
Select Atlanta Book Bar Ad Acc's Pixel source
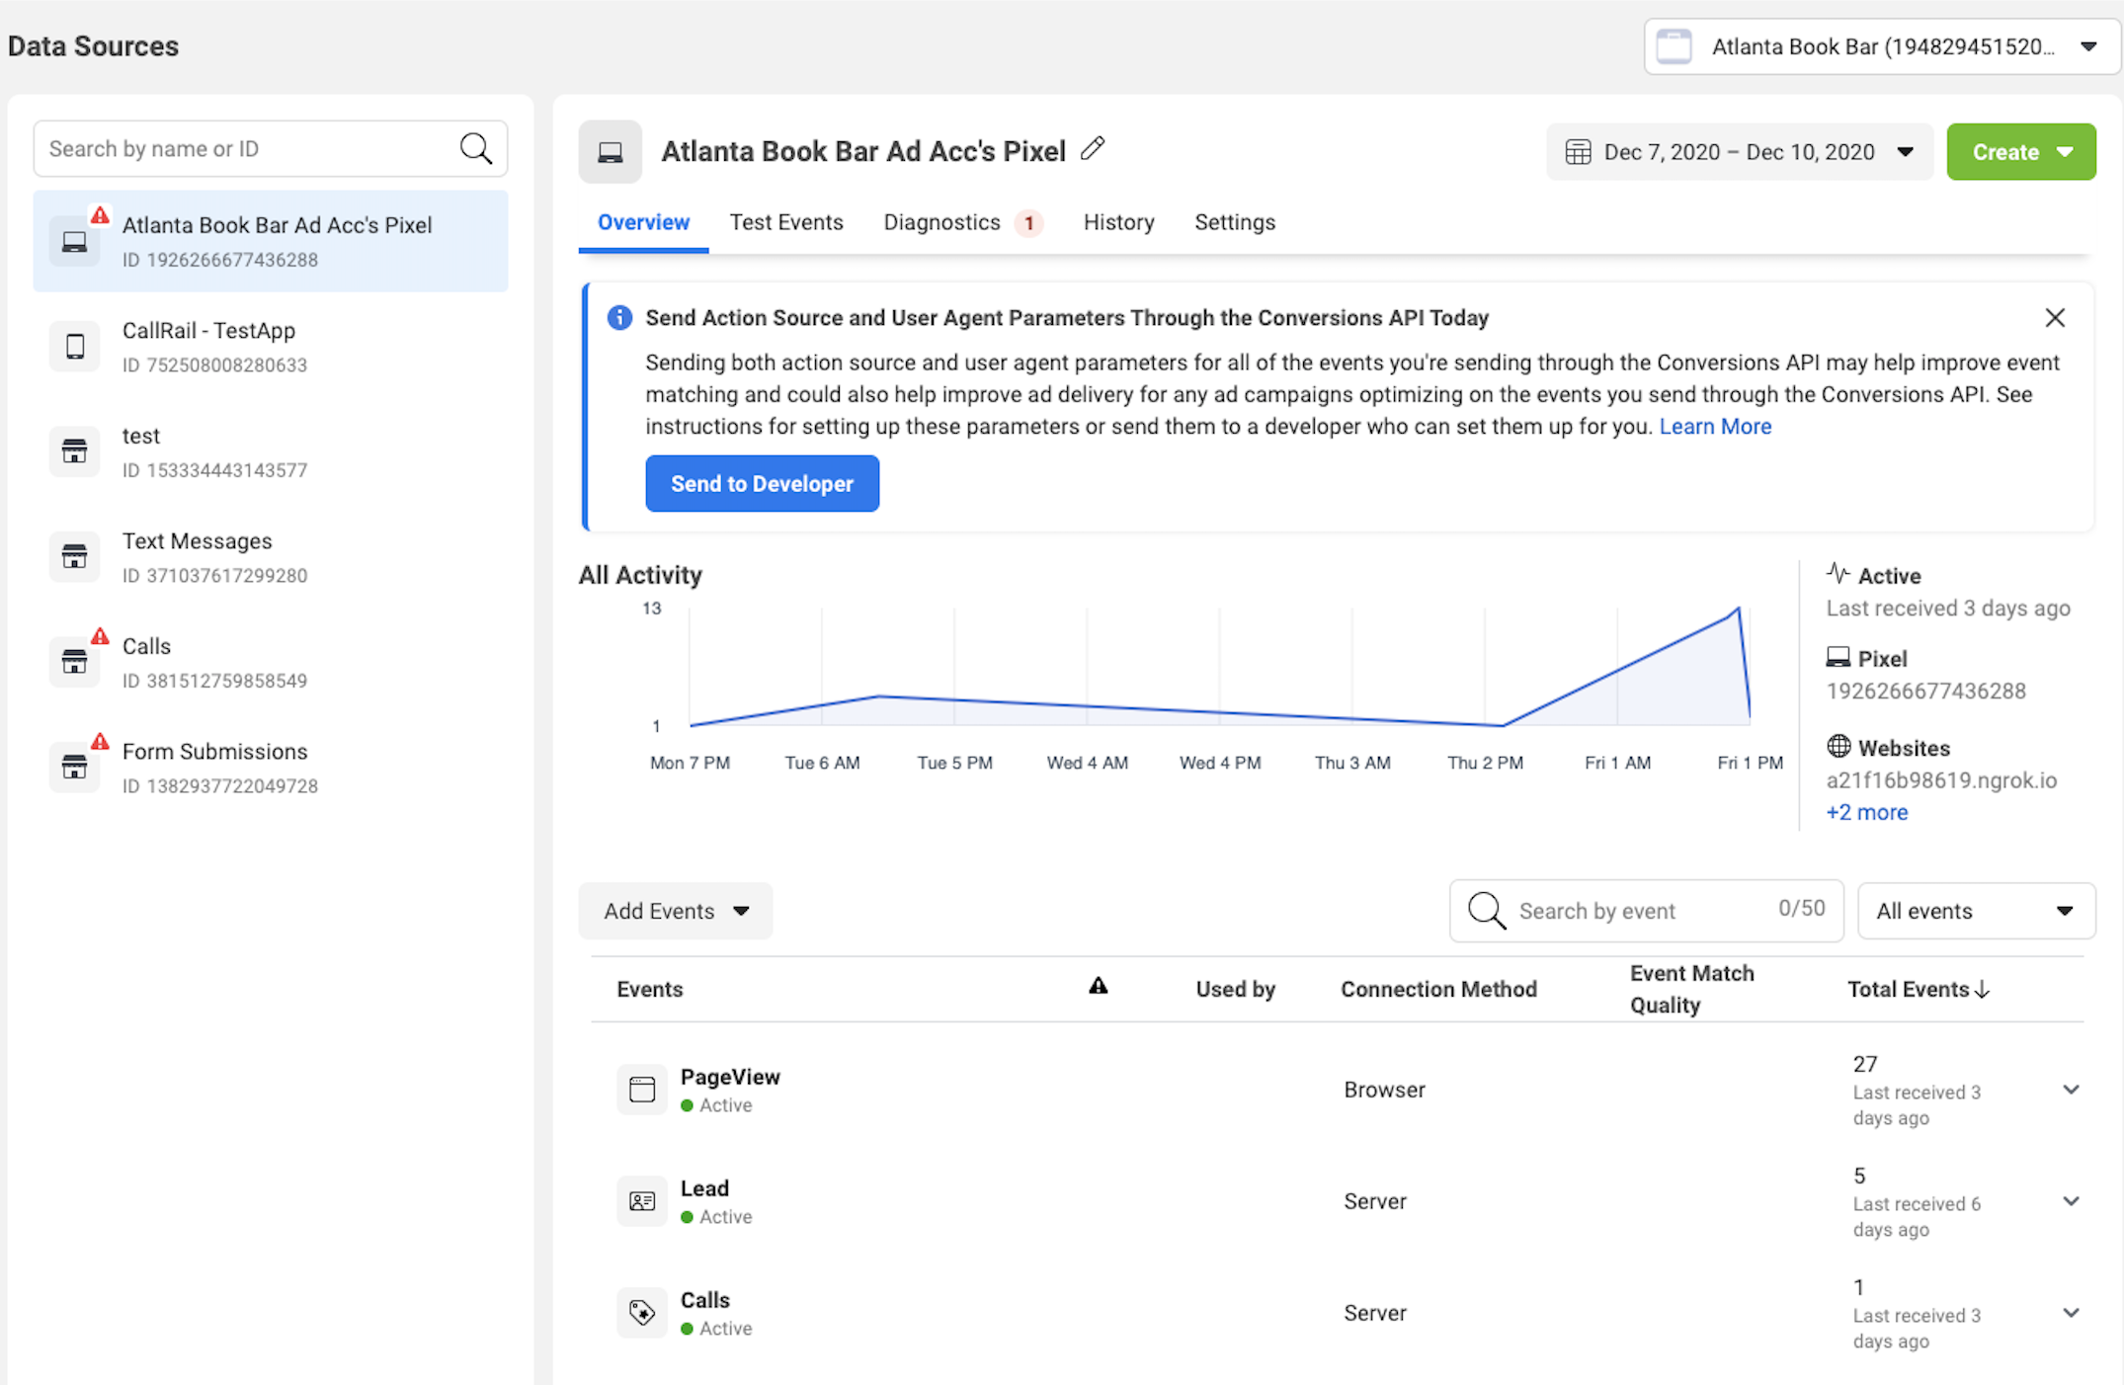coord(271,241)
